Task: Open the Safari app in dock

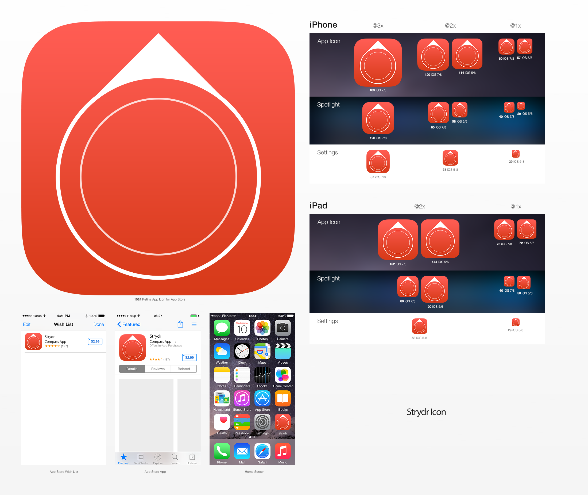Action: [x=262, y=451]
